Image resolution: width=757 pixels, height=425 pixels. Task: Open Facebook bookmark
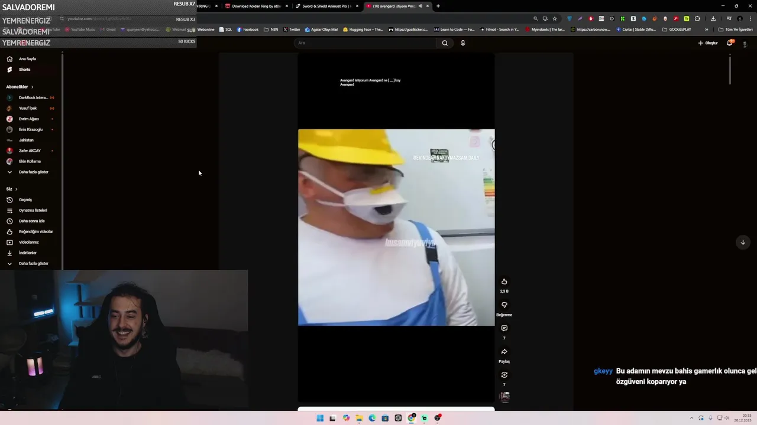[248, 30]
